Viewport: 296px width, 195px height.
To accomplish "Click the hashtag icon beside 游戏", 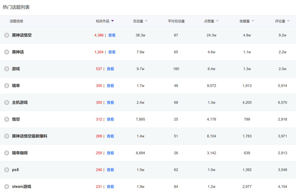I will [x=7, y=69].
